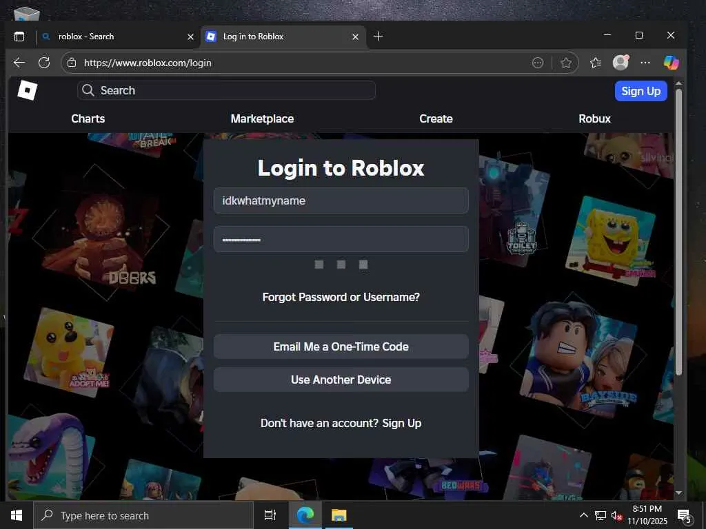The height and width of the screenshot is (529, 706).
Task: Open the notification center icon
Action: [x=685, y=515]
